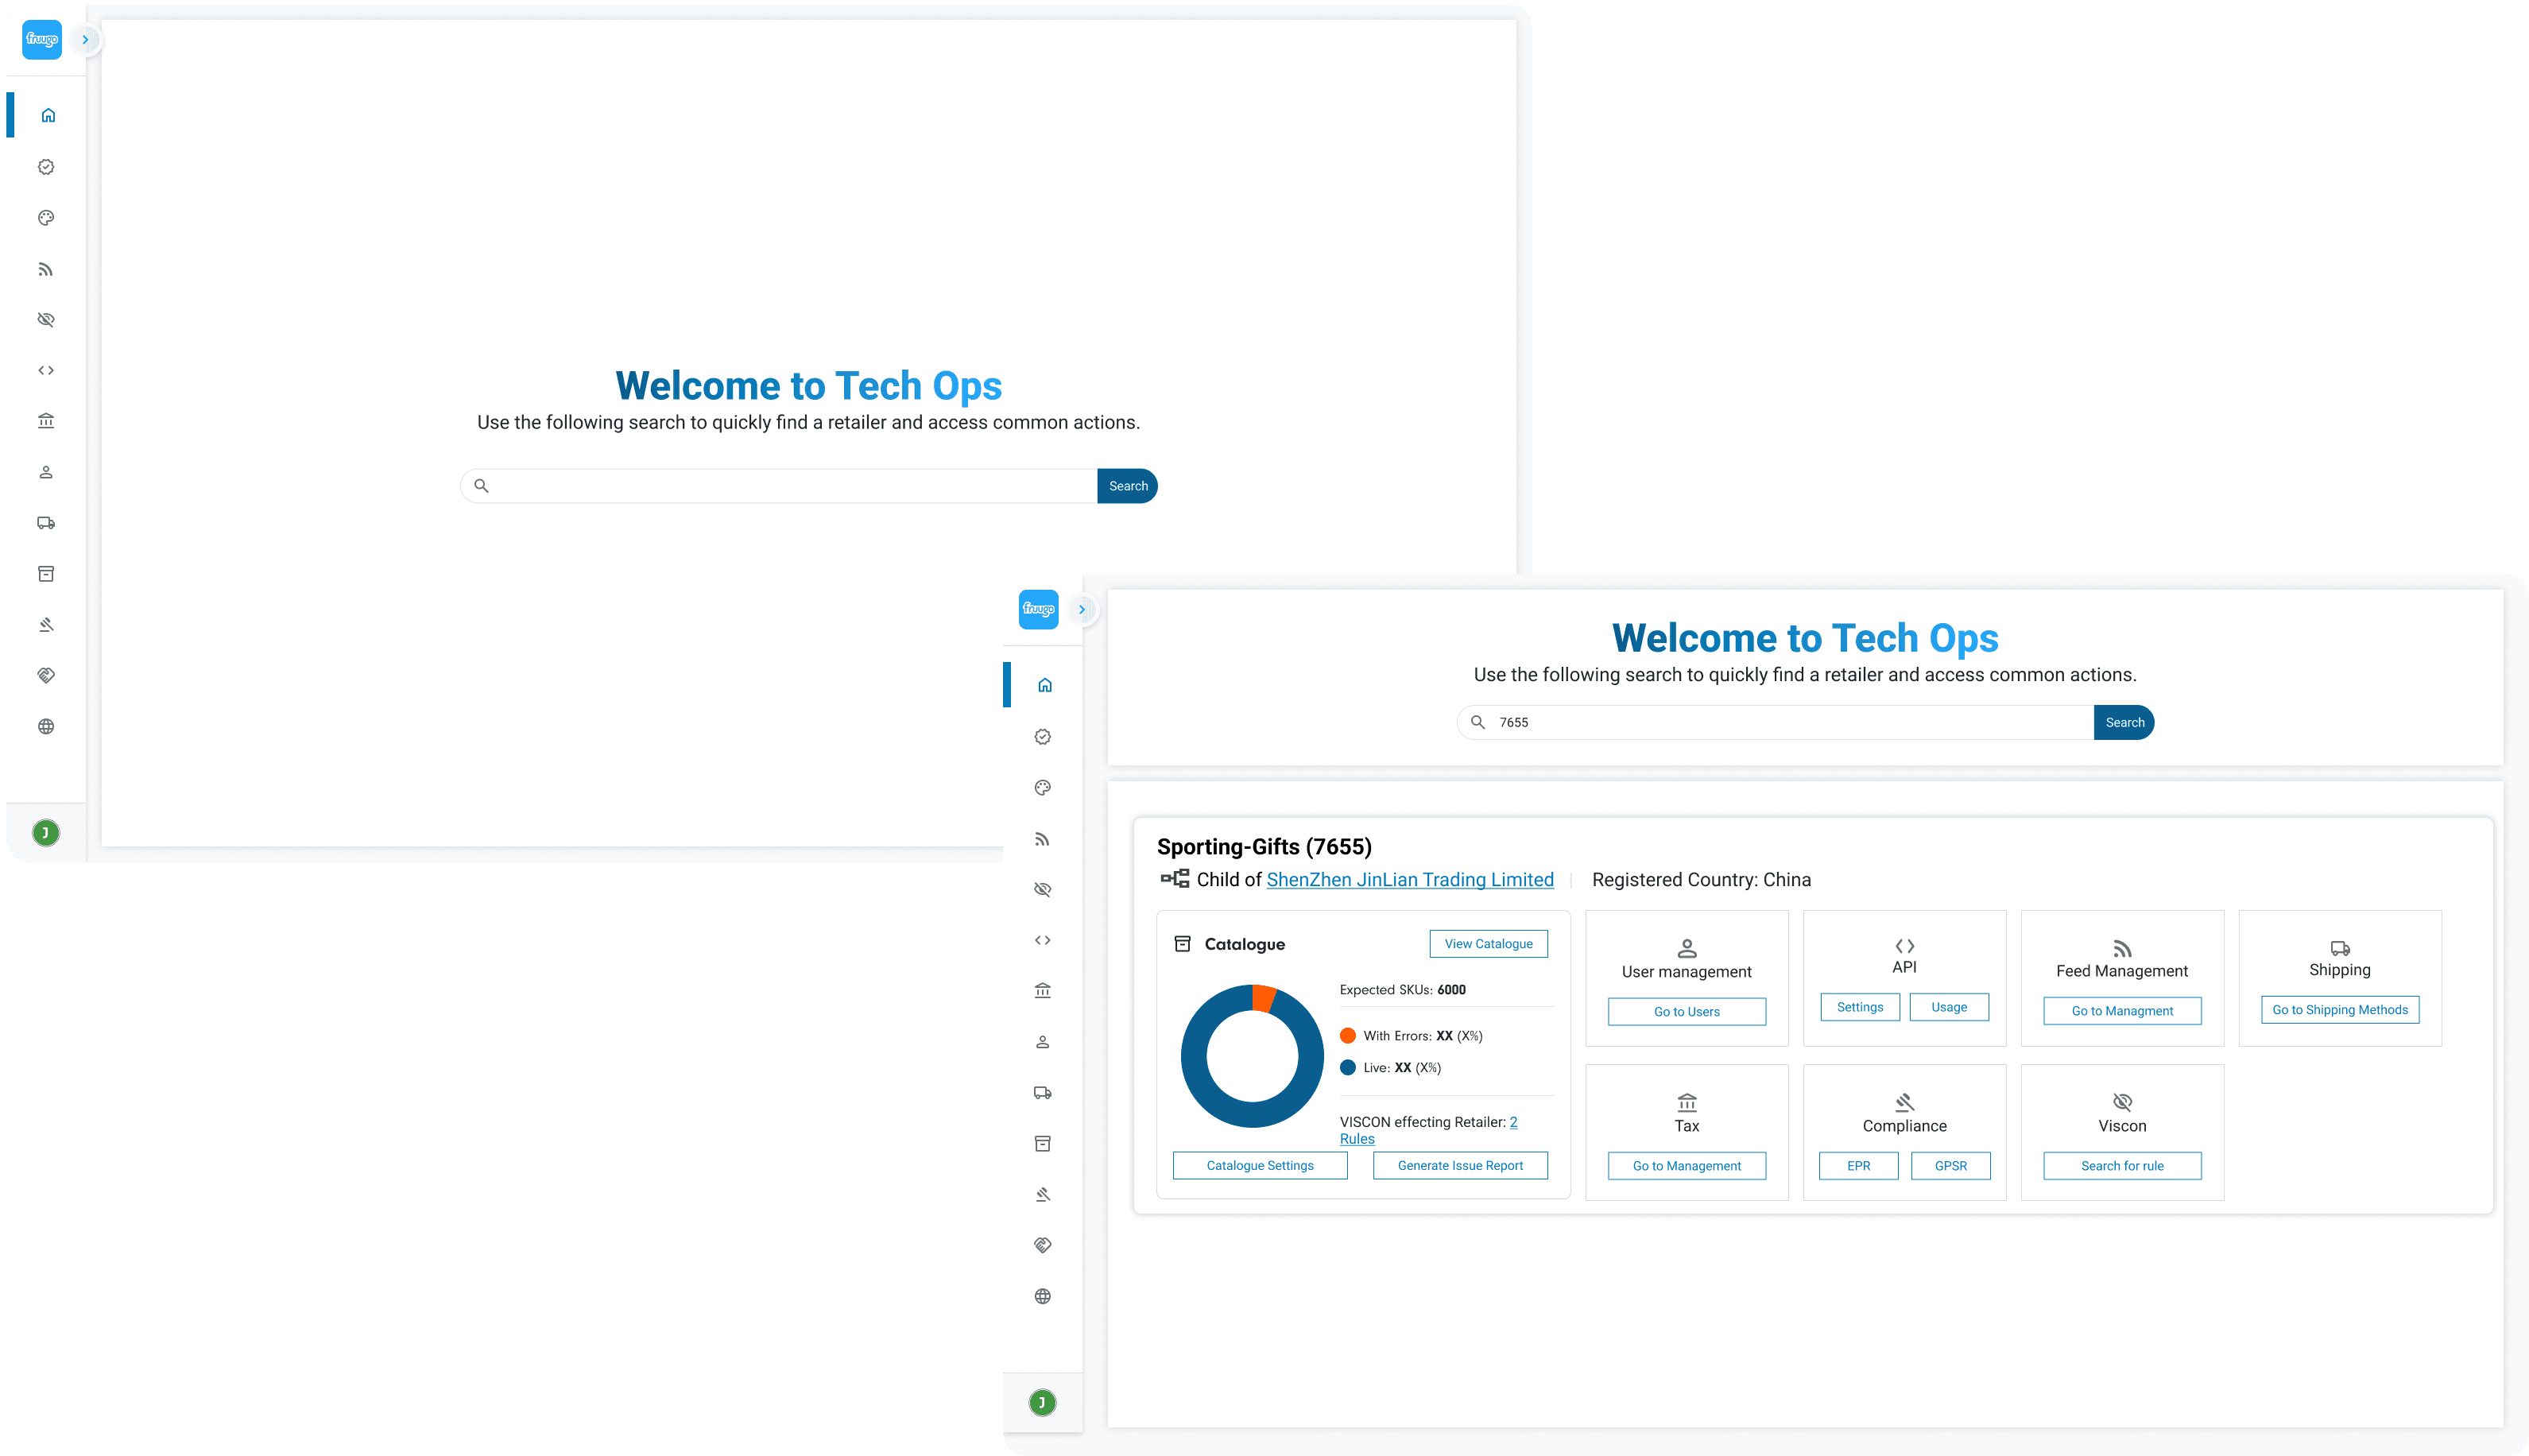This screenshot has height=1456, width=2529.
Task: Open the ShenZhen JinLian Trading Limited link
Action: 1409,880
